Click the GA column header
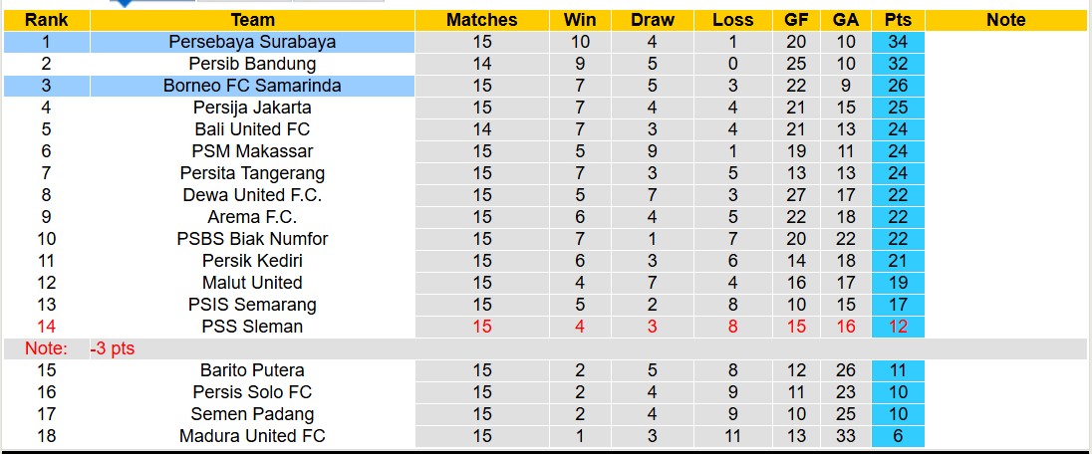The width and height of the screenshot is (1092, 454). click(x=846, y=20)
